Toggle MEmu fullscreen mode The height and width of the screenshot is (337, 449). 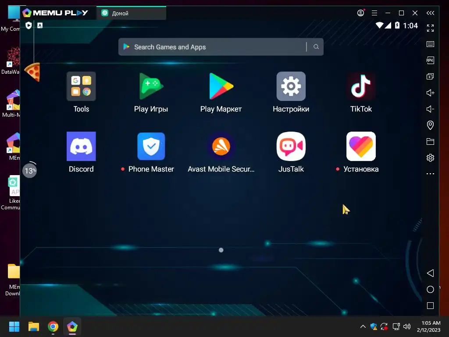point(430,28)
